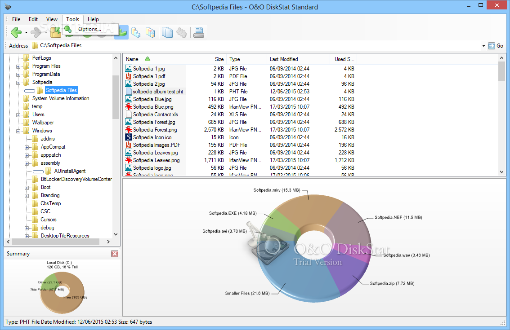Open the Edit menu
Image resolution: width=510 pixels, height=330 pixels.
pos(33,19)
